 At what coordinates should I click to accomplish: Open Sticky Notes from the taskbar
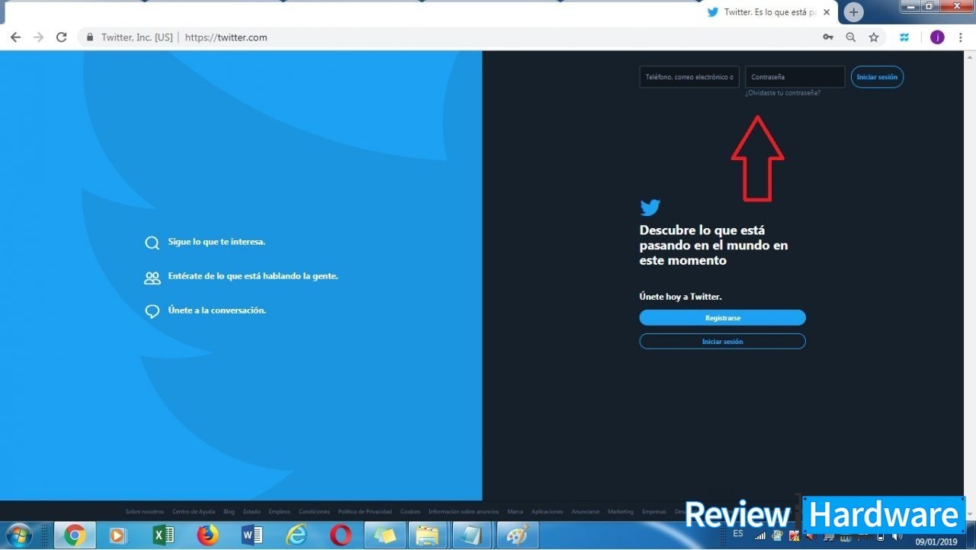click(384, 536)
